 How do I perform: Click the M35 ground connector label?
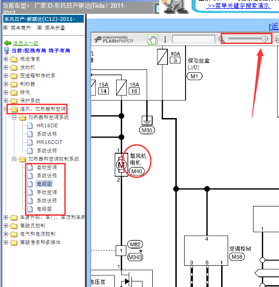(x=147, y=131)
